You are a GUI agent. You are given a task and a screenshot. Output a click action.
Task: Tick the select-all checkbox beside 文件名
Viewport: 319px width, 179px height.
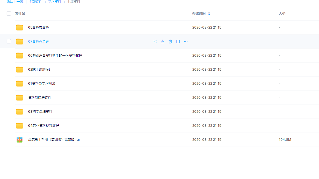[x=9, y=13]
